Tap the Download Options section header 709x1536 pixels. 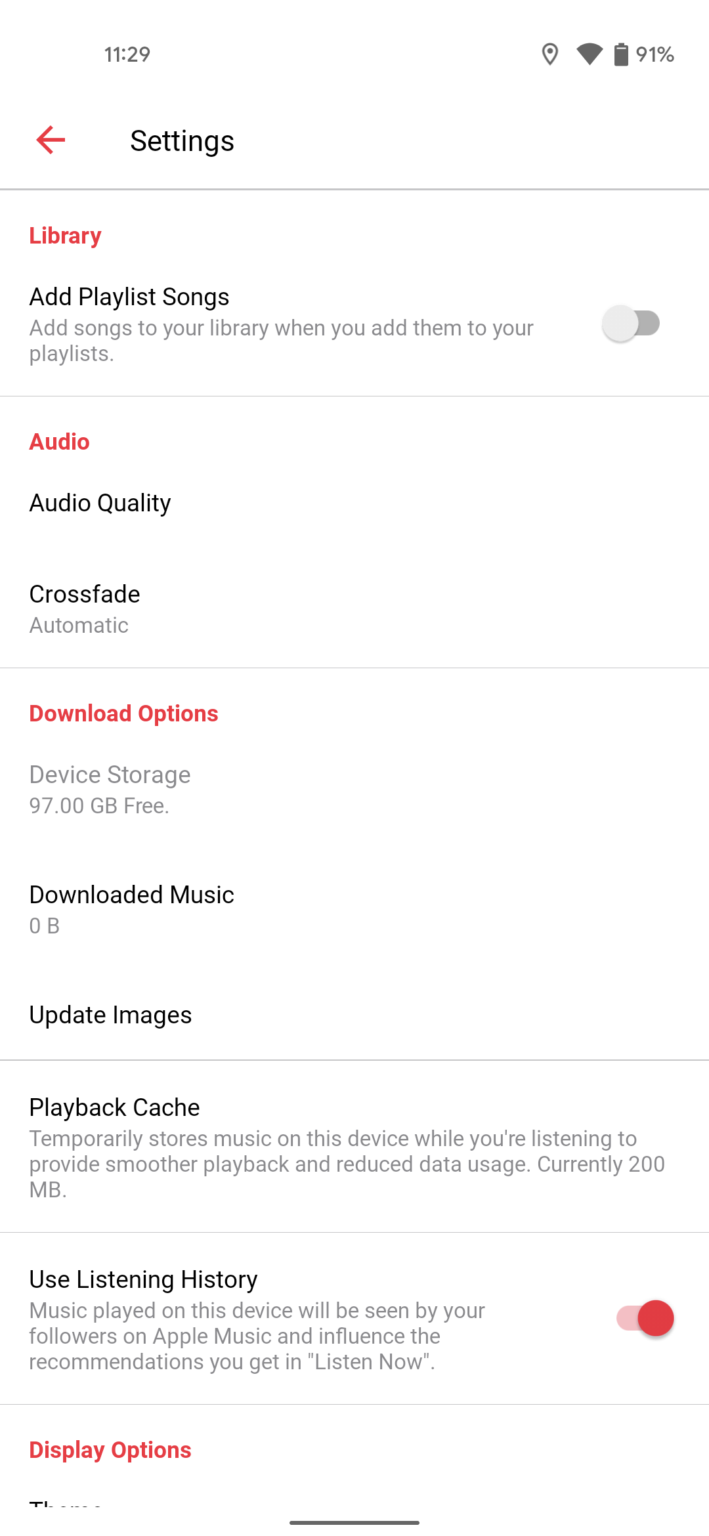(124, 714)
